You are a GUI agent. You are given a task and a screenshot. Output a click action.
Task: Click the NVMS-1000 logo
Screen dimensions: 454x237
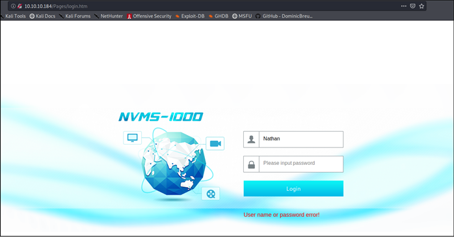[x=161, y=117]
